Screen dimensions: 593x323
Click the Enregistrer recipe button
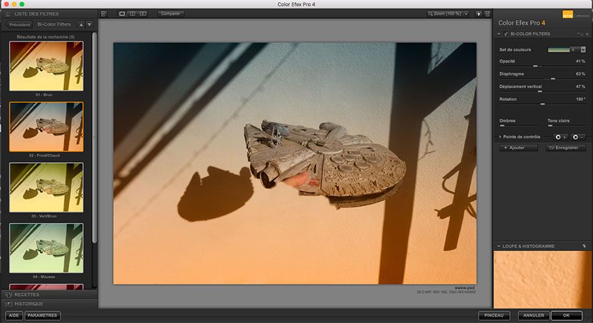[566, 148]
